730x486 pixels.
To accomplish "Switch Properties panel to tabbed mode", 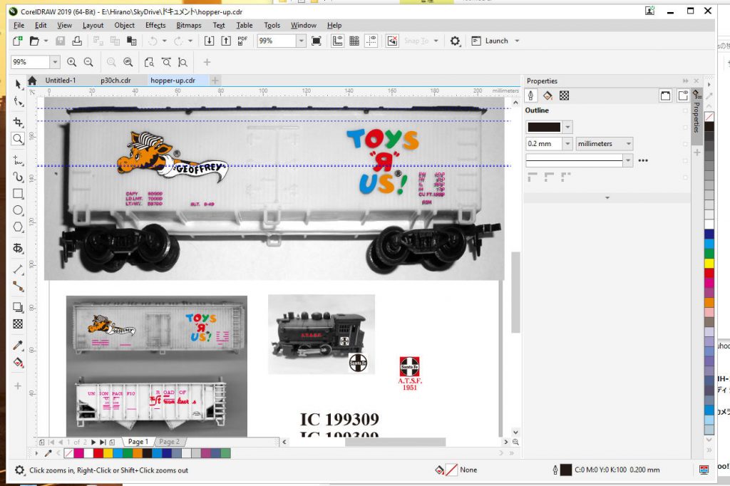I will point(666,95).
